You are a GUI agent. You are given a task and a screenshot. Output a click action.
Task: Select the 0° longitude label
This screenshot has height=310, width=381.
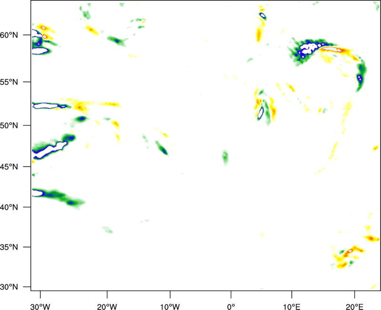231,305
